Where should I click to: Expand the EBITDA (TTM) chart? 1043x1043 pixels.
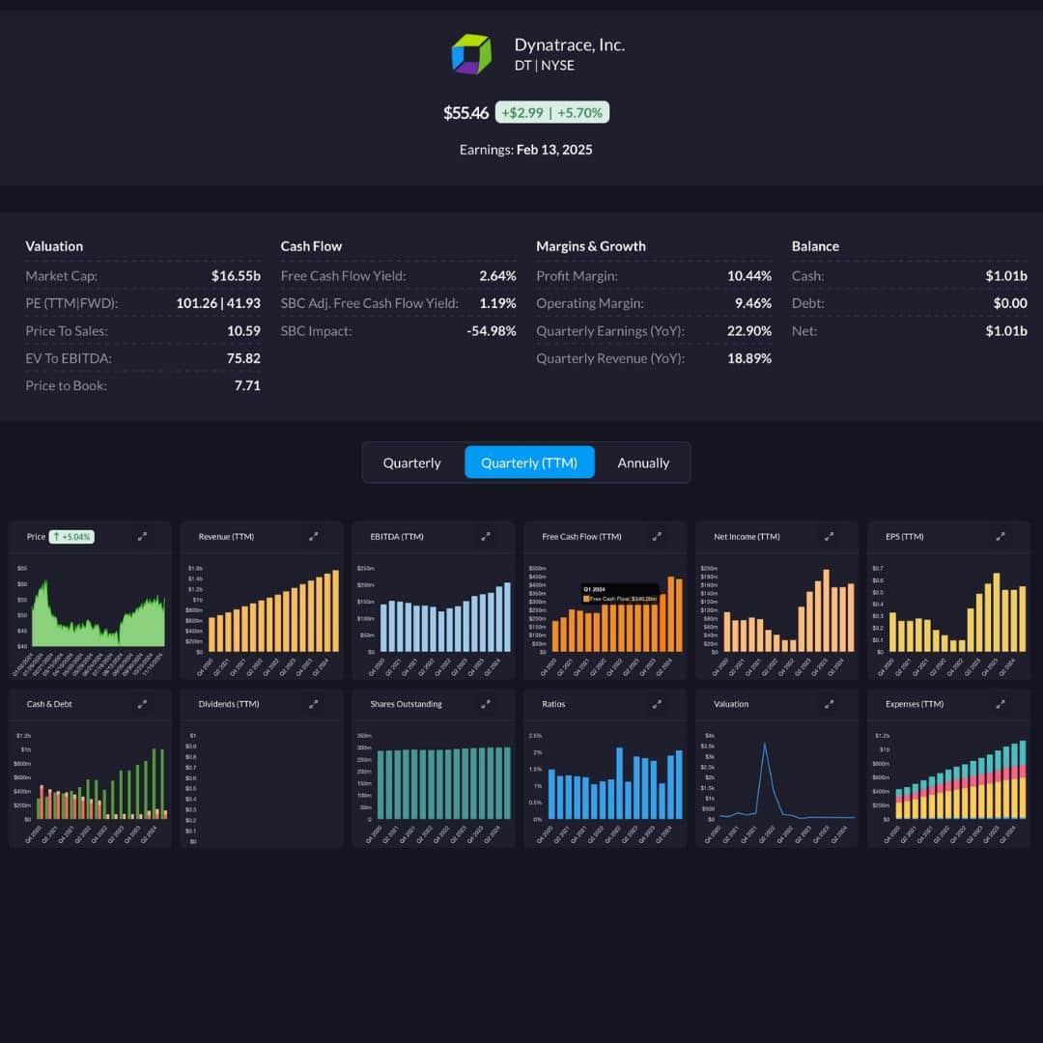tap(486, 536)
